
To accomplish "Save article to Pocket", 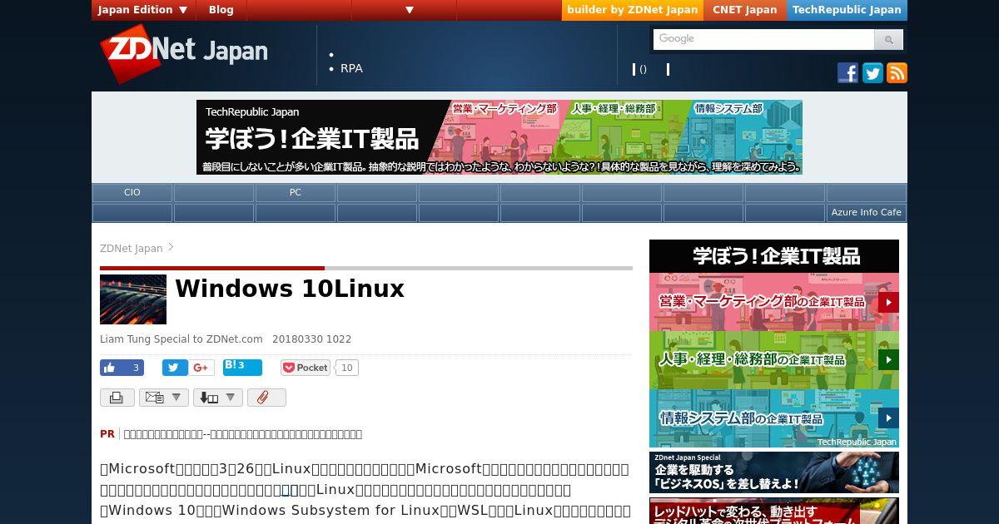I will (x=306, y=368).
